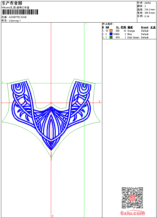Select the Dark Green description text
The height and width of the screenshot is (218, 157).
133,38
